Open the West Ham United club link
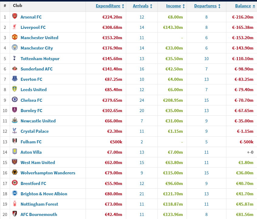The height and width of the screenshot is (219, 257). 38,163
